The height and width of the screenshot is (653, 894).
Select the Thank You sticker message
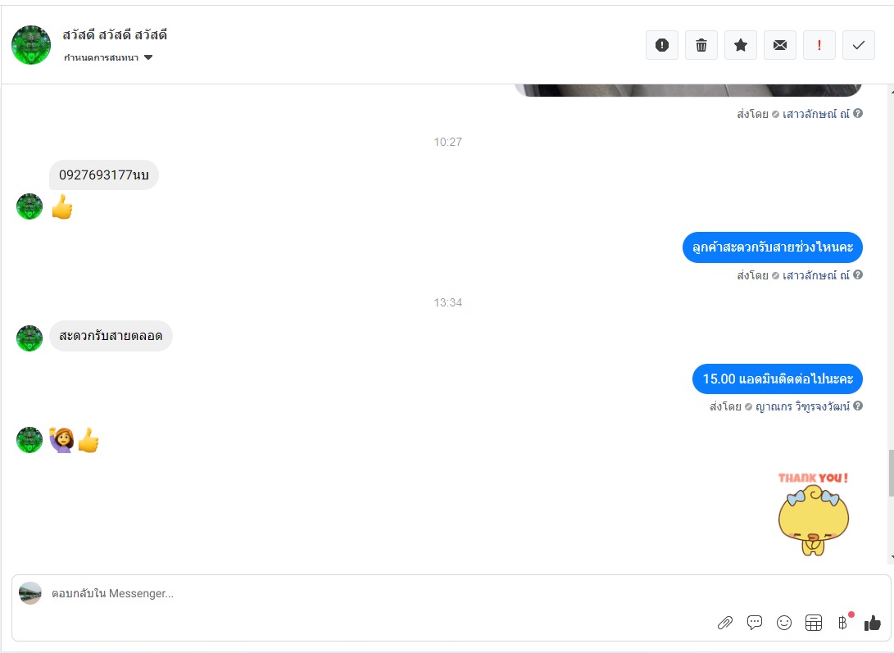pos(814,513)
